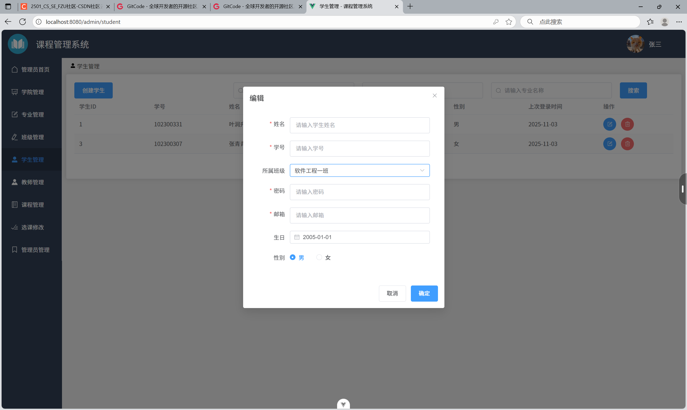Click red delete icon for student 102300331
Viewport: 687px width, 410px height.
coord(627,124)
